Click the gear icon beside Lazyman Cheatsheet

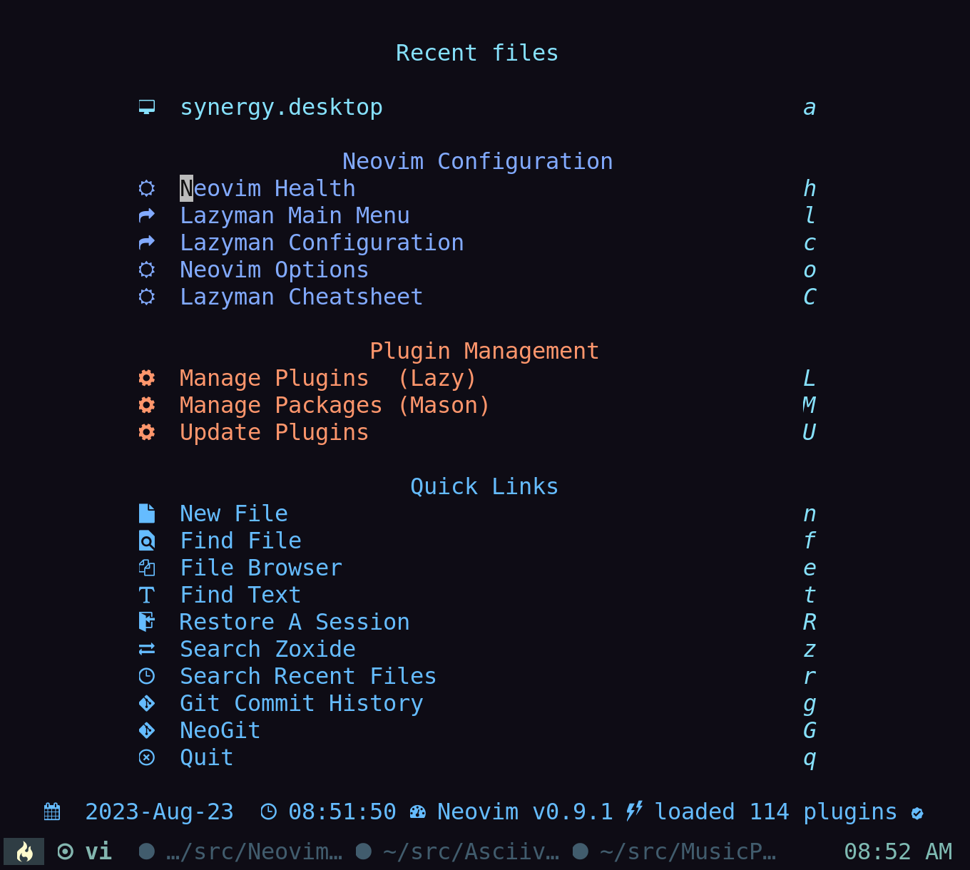(x=147, y=297)
